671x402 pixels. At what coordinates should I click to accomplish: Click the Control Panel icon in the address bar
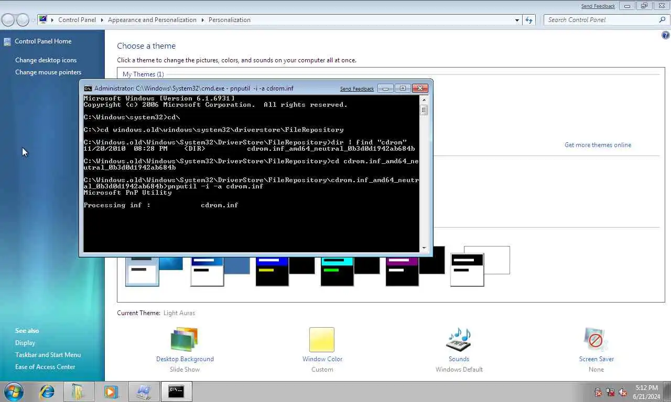[x=43, y=20]
